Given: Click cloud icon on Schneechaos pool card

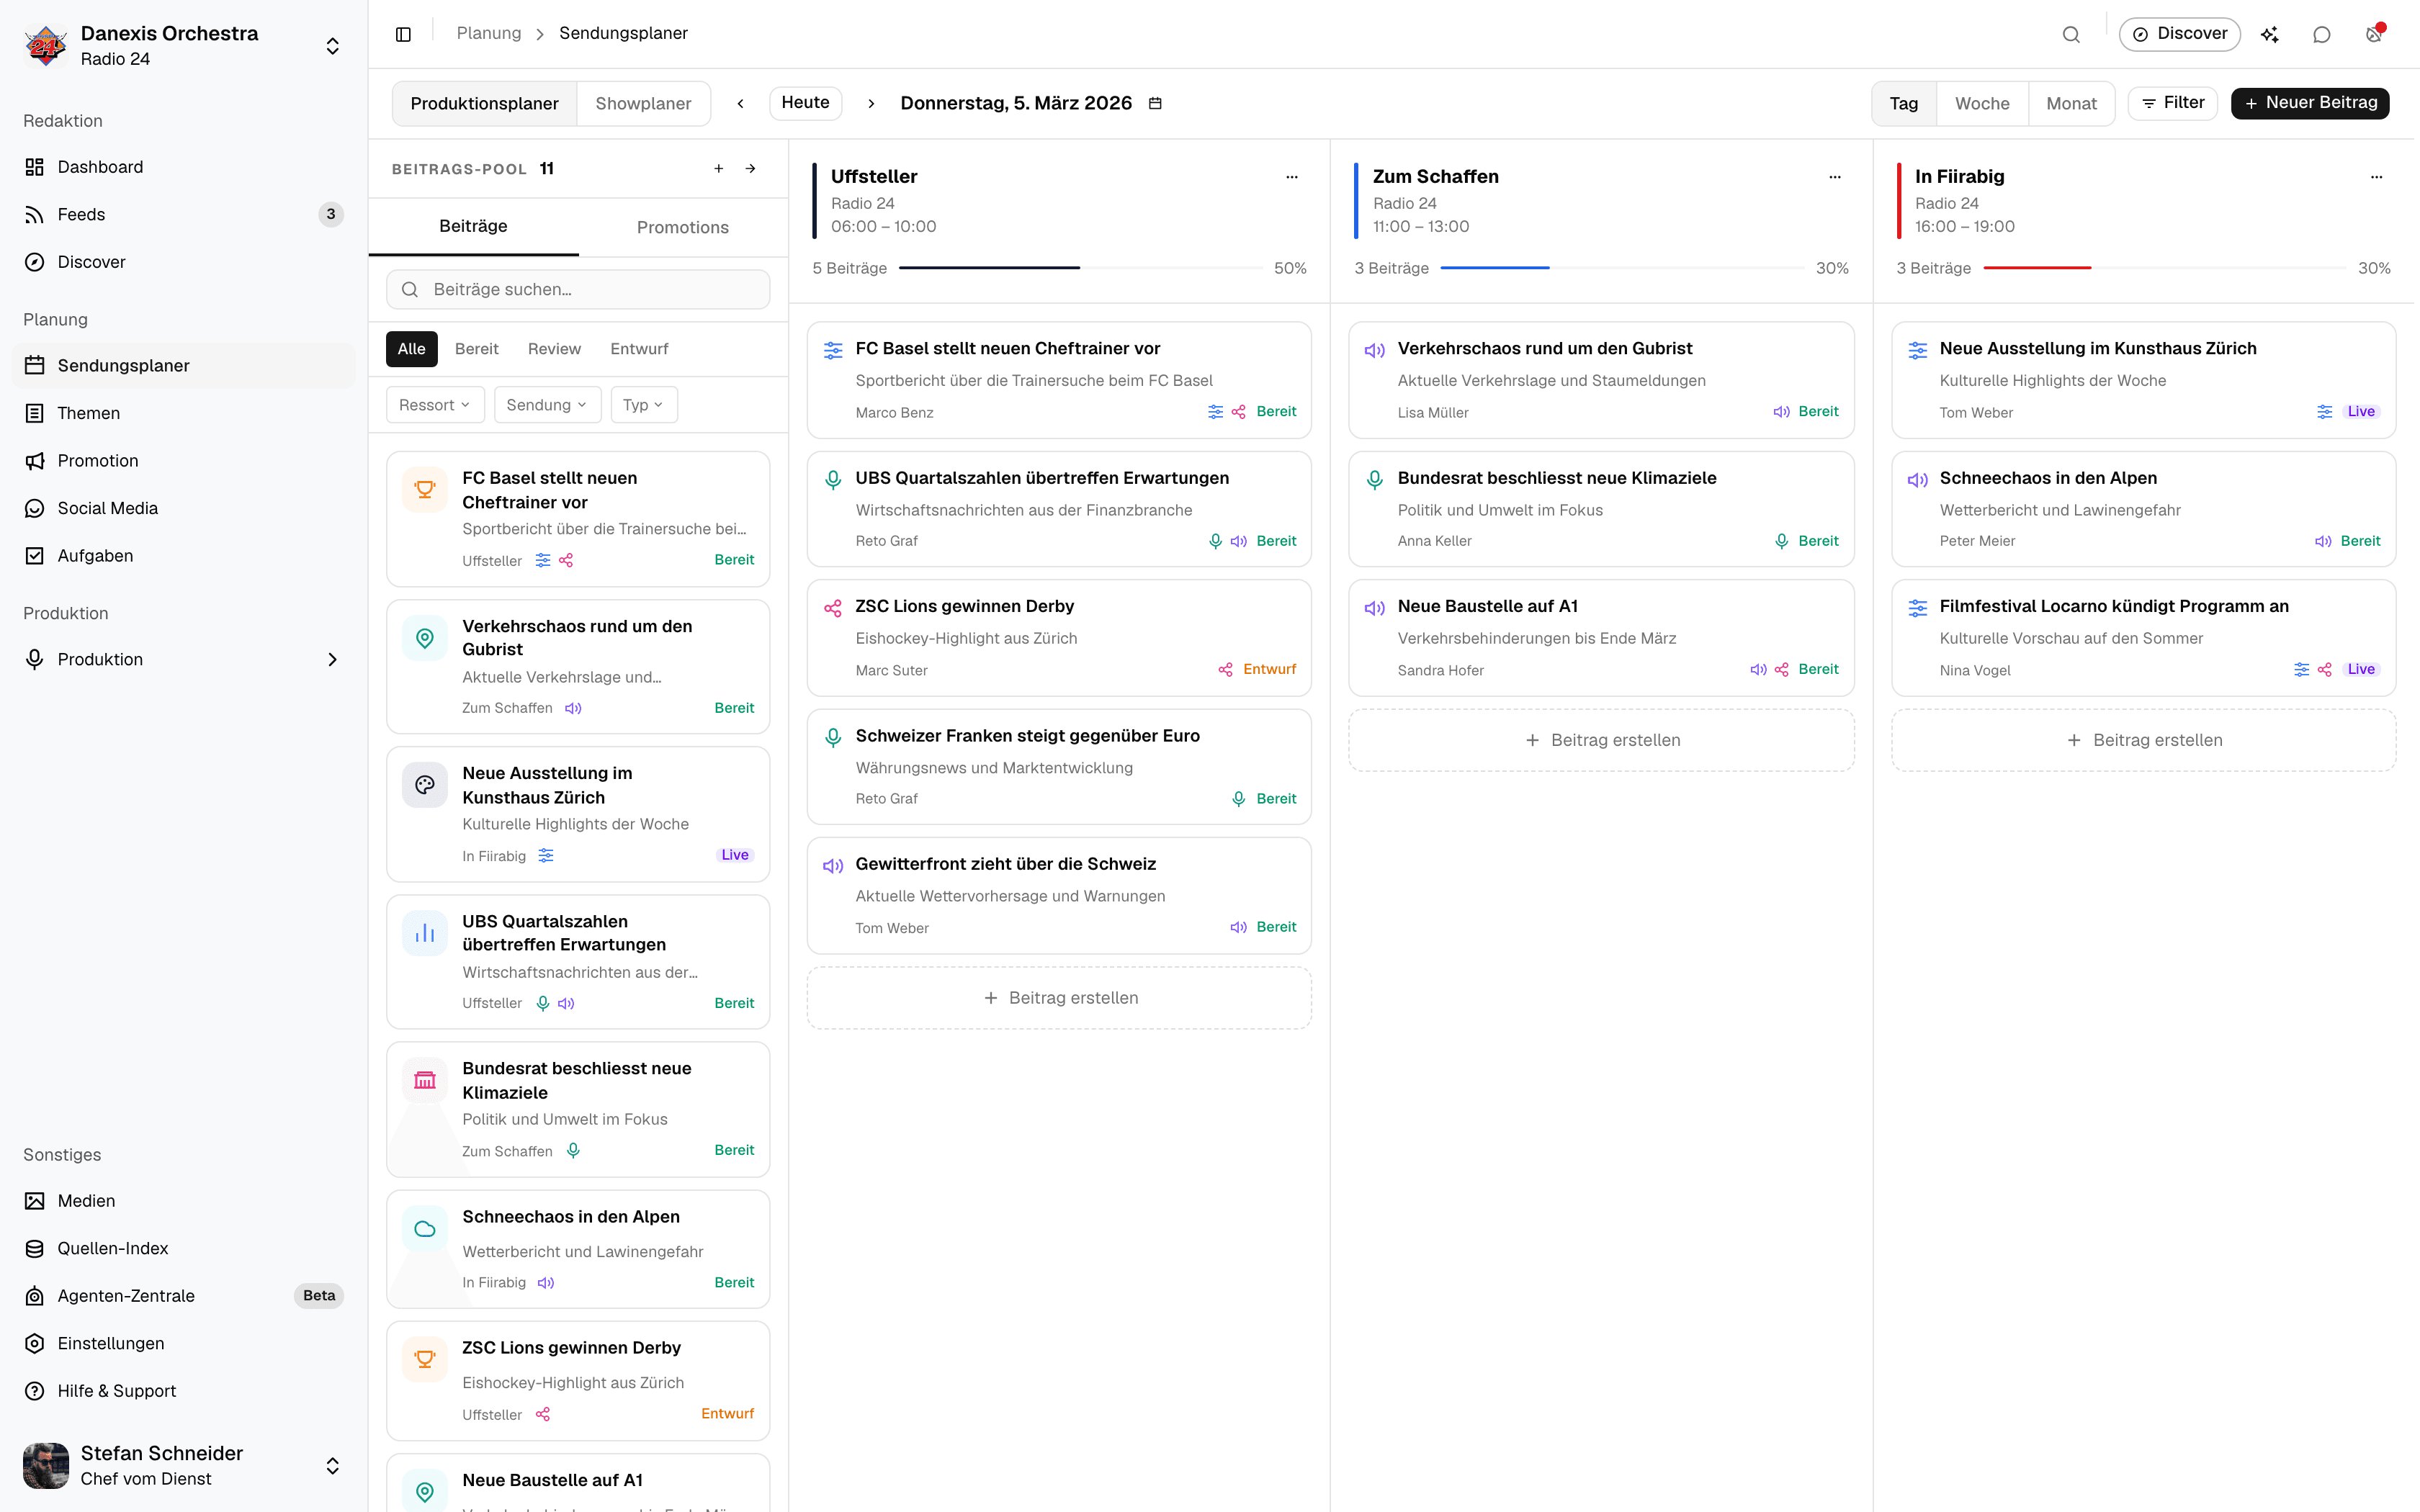Looking at the screenshot, I should 425,1228.
